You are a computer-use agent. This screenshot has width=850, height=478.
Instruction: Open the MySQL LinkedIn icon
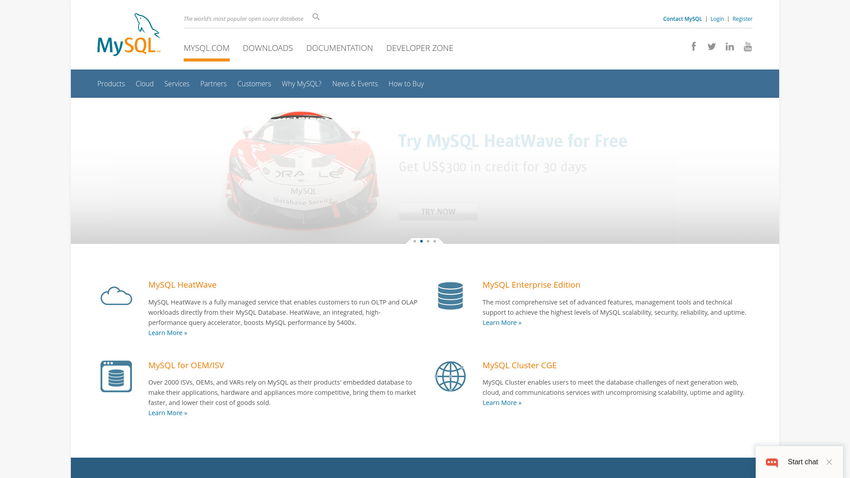pyautogui.click(x=730, y=46)
